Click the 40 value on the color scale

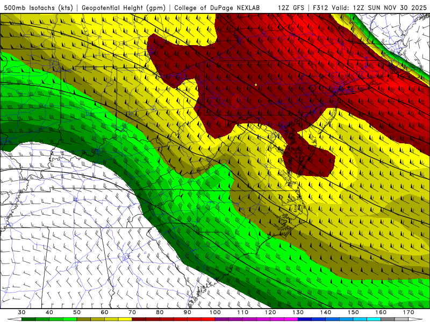49,312
